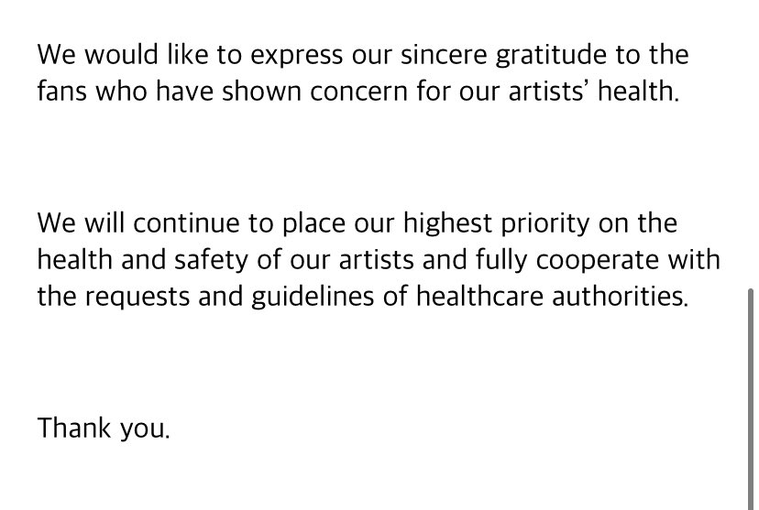759x510 pixels.
Task: Click the word "authorities." ending the second paragraph
Action: 620,296
